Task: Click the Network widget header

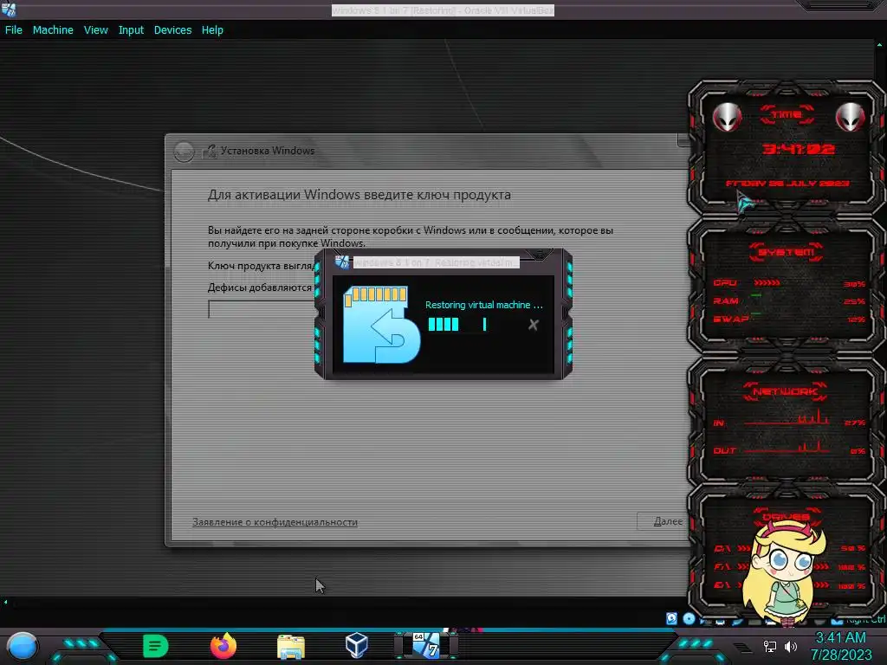Action: click(786, 391)
